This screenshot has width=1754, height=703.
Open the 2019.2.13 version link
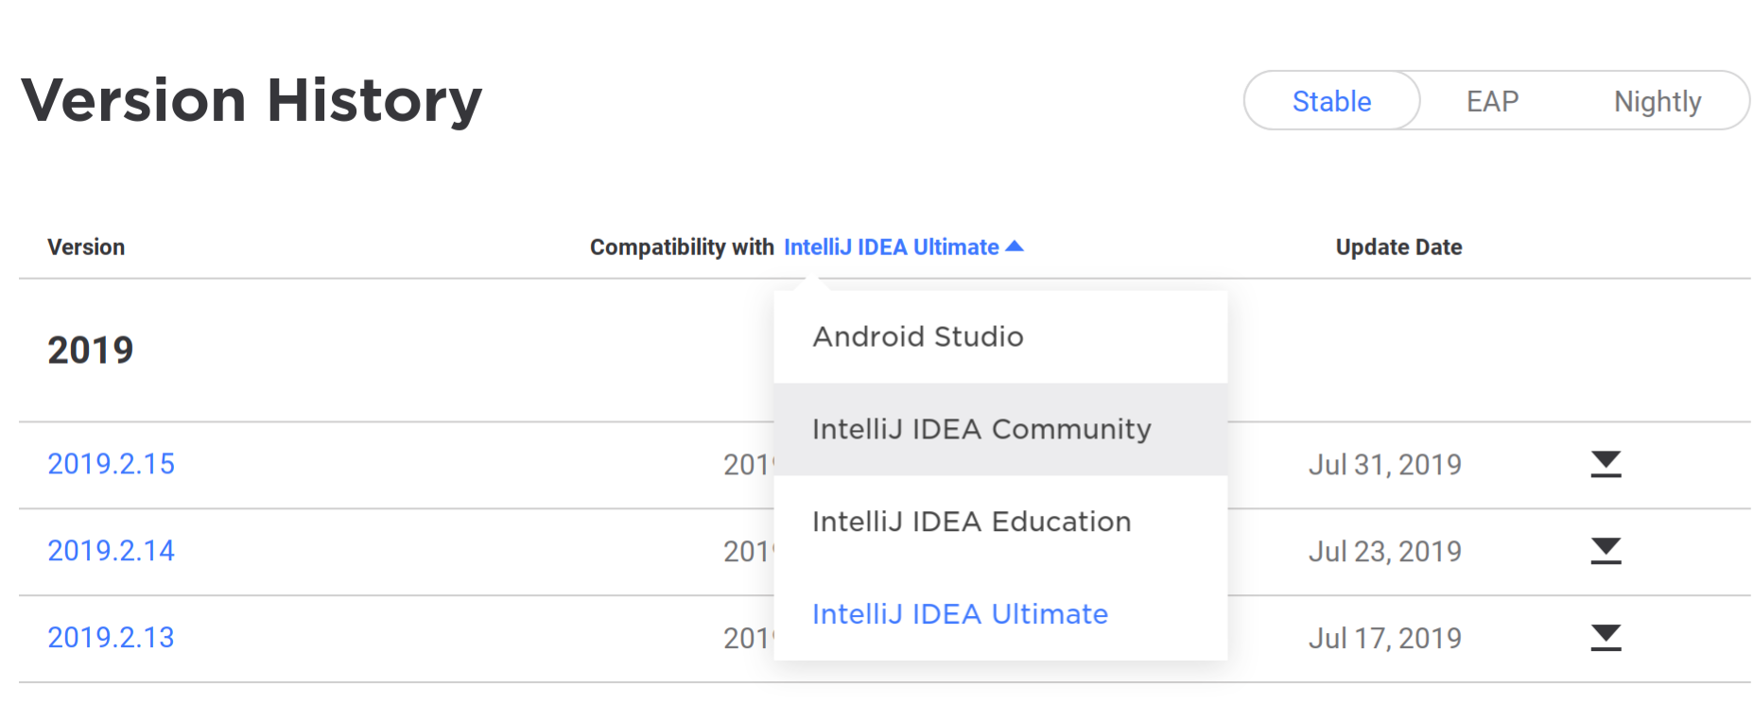112,638
